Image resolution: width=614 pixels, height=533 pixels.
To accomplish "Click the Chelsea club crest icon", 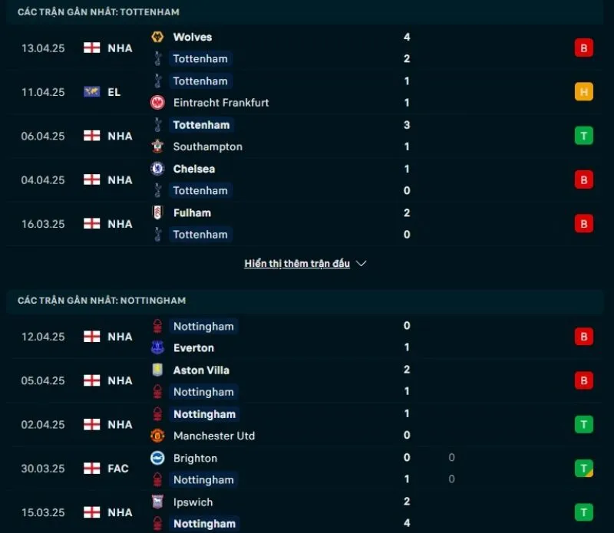I will [158, 169].
